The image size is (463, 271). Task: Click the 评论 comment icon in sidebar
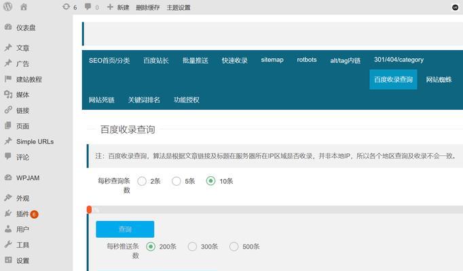tap(8, 156)
